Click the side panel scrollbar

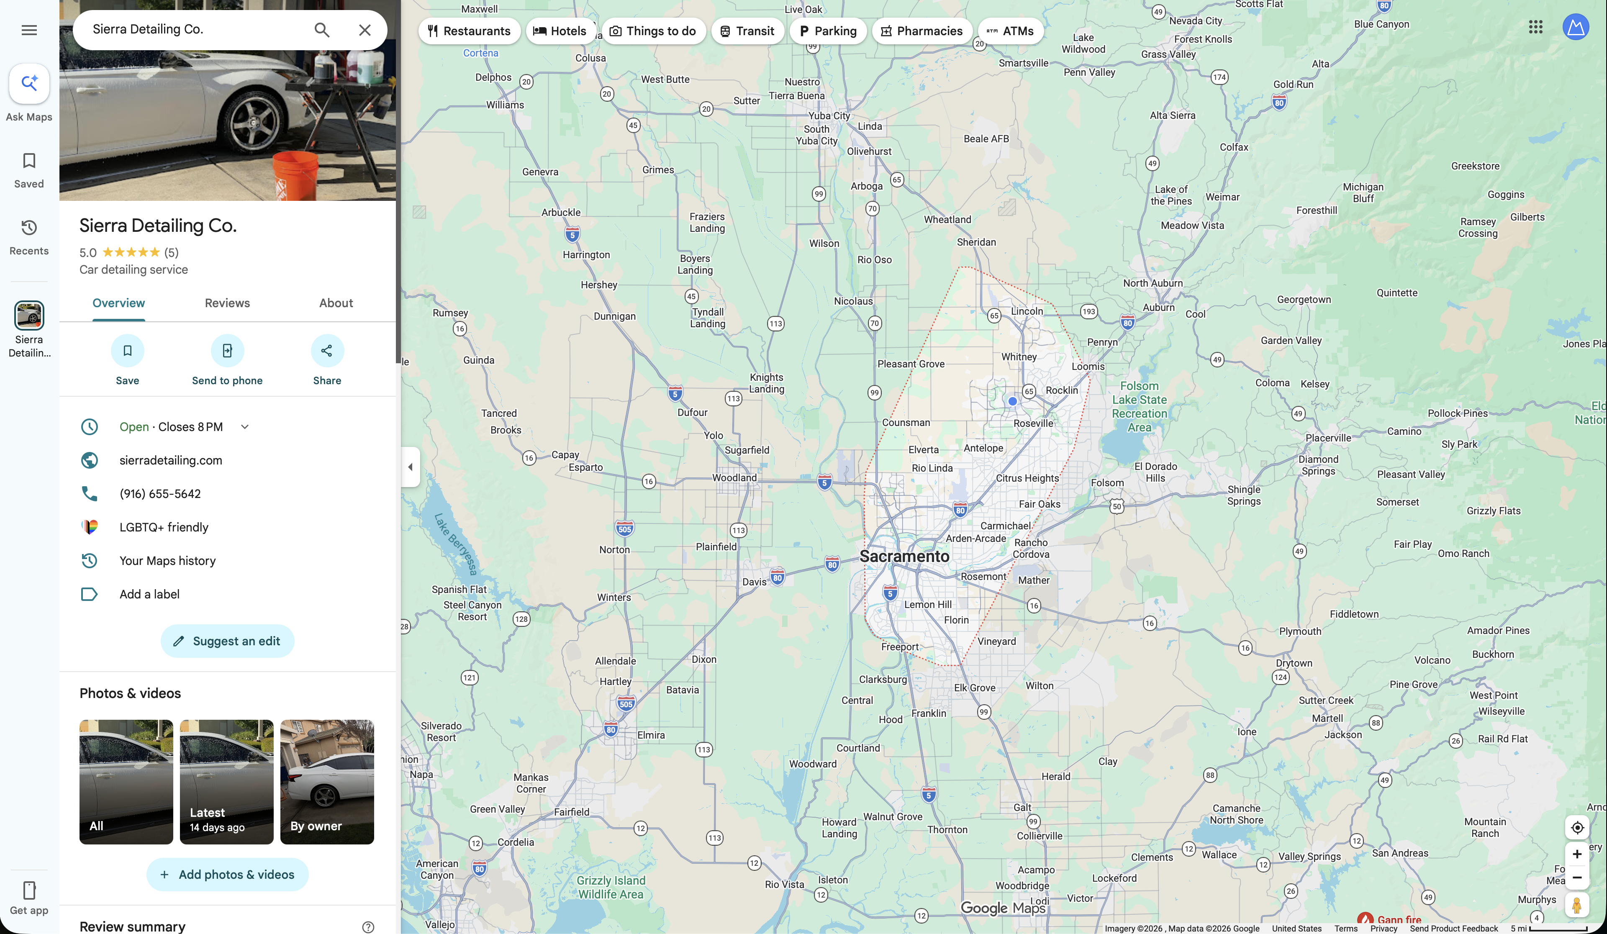pos(398,182)
